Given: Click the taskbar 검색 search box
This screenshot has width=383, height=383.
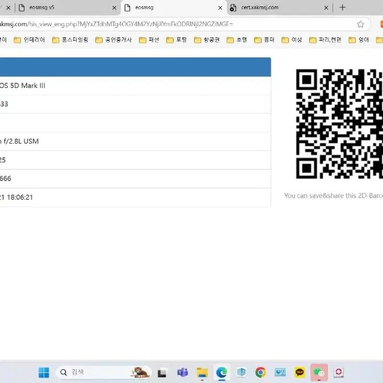Looking at the screenshot, I should point(103,372).
